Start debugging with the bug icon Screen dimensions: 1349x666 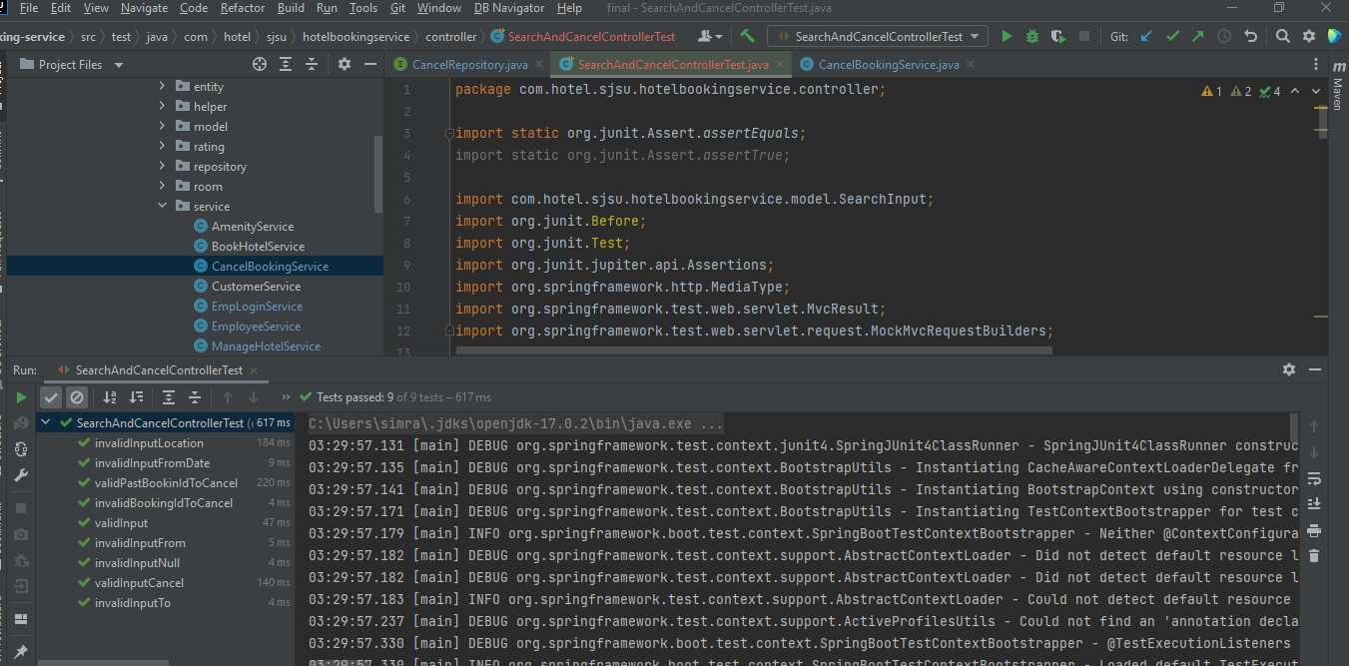[1031, 35]
